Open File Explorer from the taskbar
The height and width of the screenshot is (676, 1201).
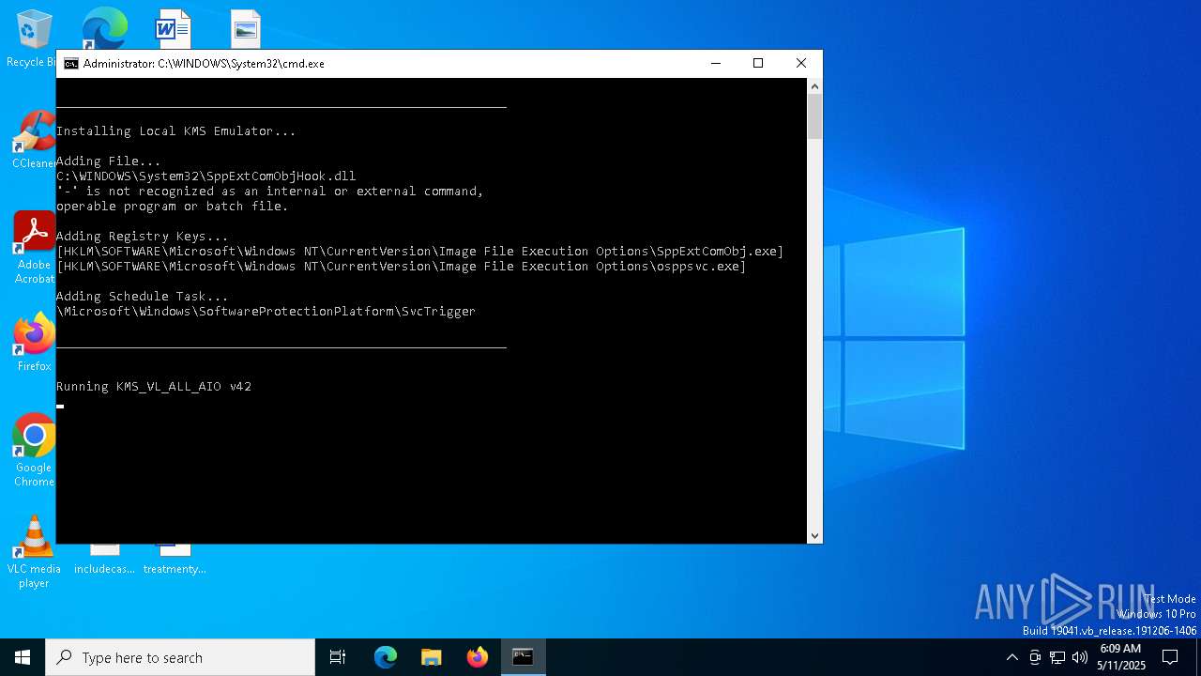[432, 657]
